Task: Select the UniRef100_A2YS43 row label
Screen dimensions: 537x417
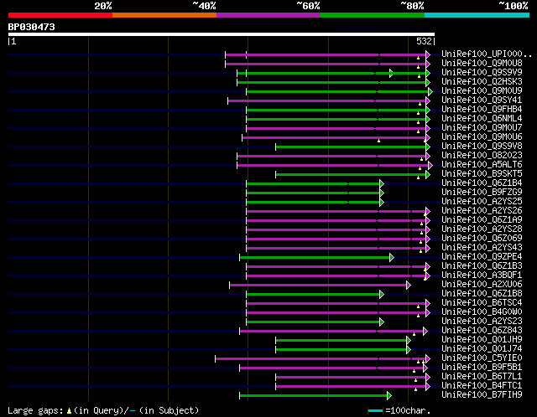Action: pyautogui.click(x=482, y=248)
